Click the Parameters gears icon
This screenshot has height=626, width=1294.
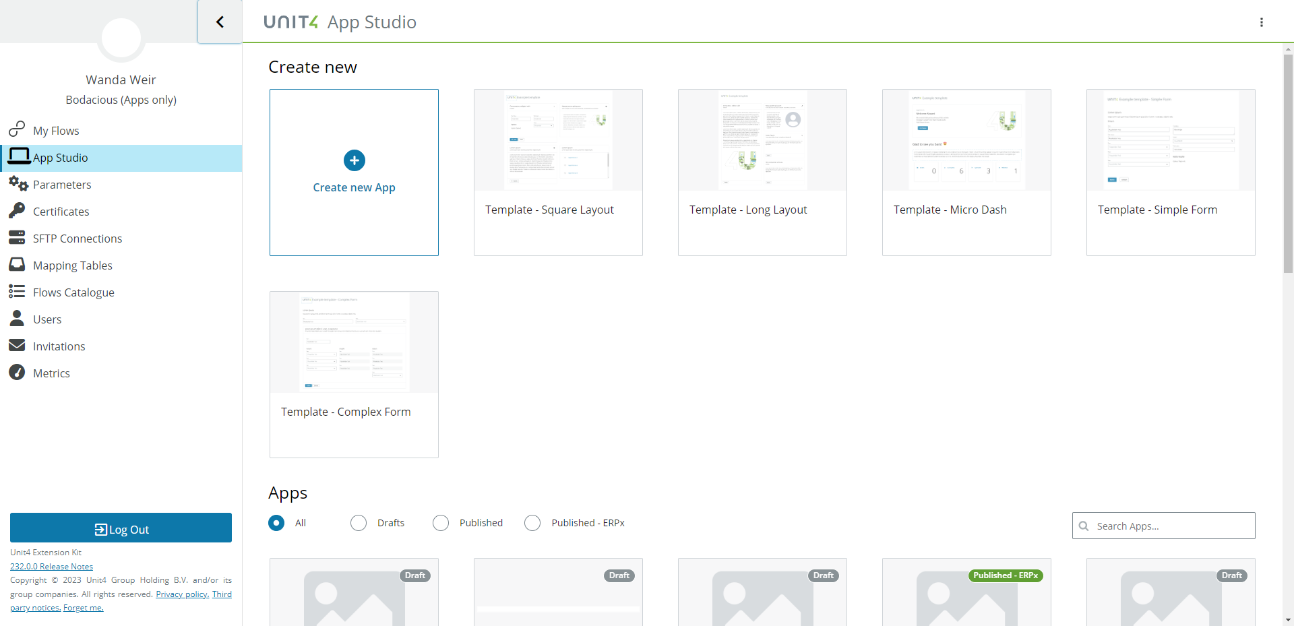(18, 183)
